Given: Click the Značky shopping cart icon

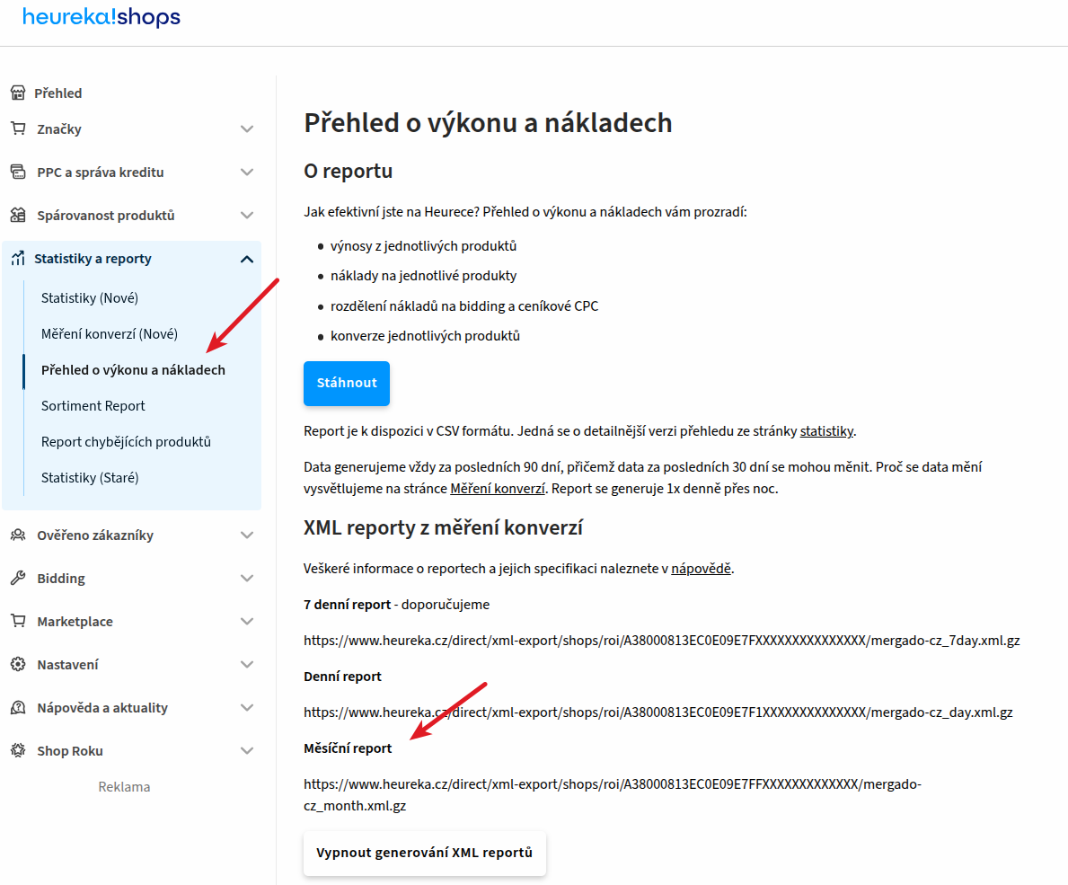Looking at the screenshot, I should click(18, 128).
